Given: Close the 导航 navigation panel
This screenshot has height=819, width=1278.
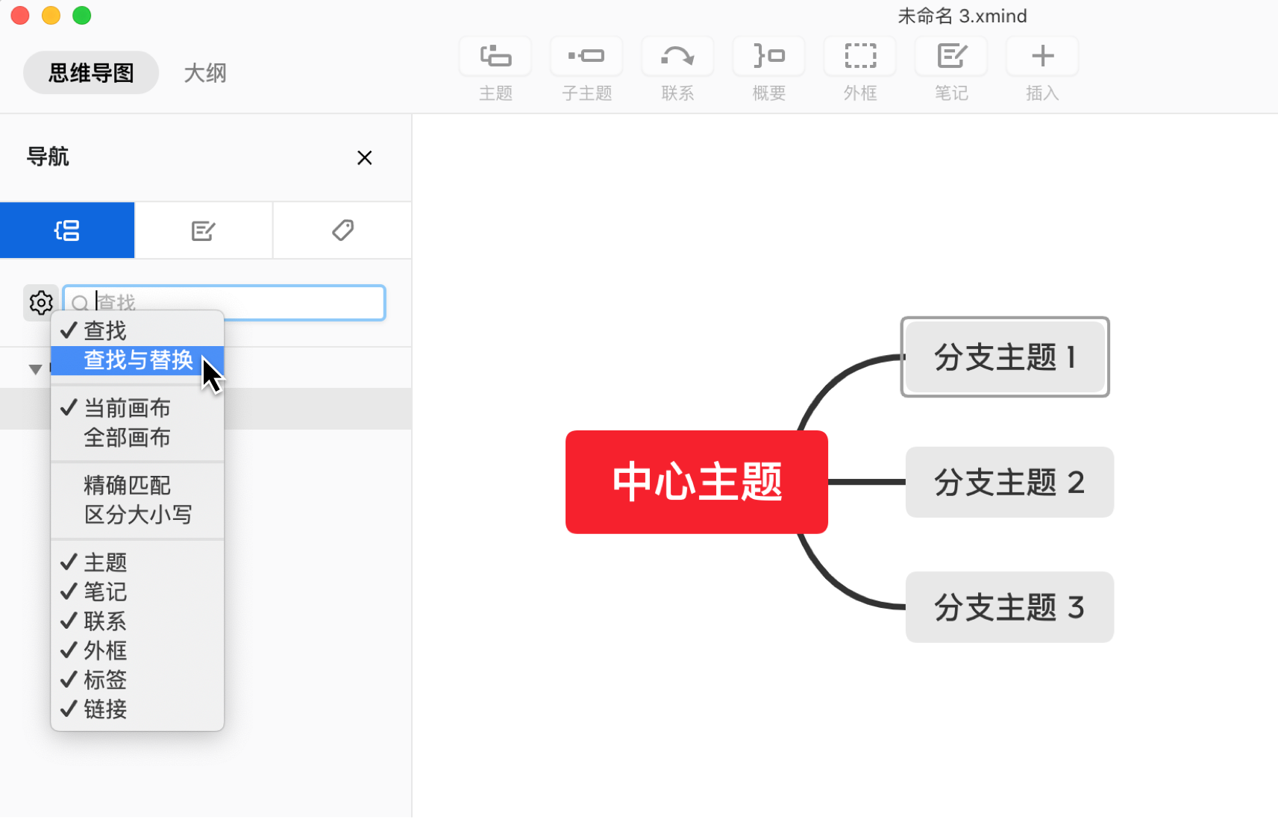Looking at the screenshot, I should 364,157.
